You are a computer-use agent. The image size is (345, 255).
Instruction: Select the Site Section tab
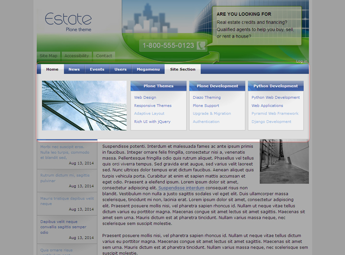[183, 70]
